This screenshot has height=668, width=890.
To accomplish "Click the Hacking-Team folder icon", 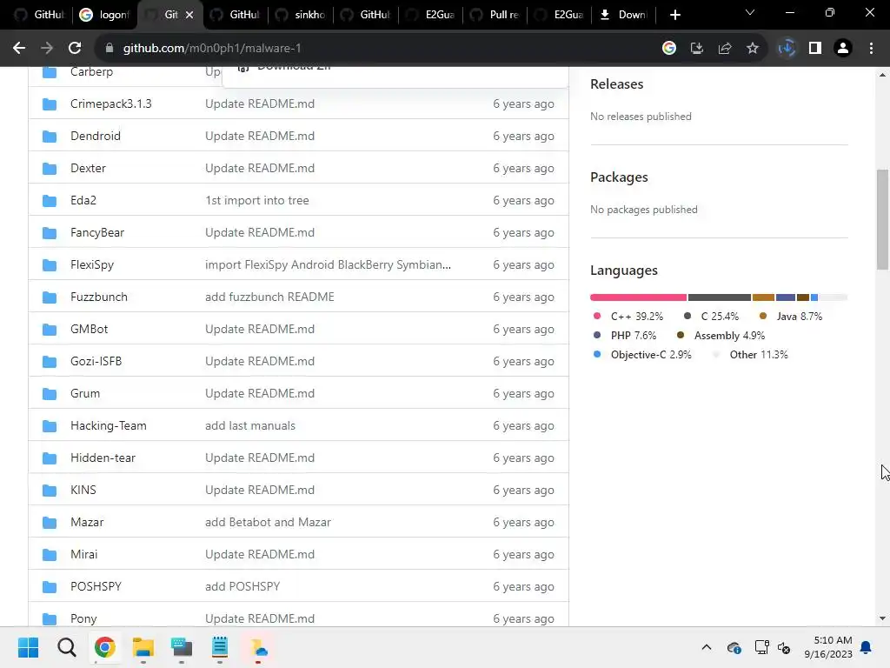I will coord(50,426).
